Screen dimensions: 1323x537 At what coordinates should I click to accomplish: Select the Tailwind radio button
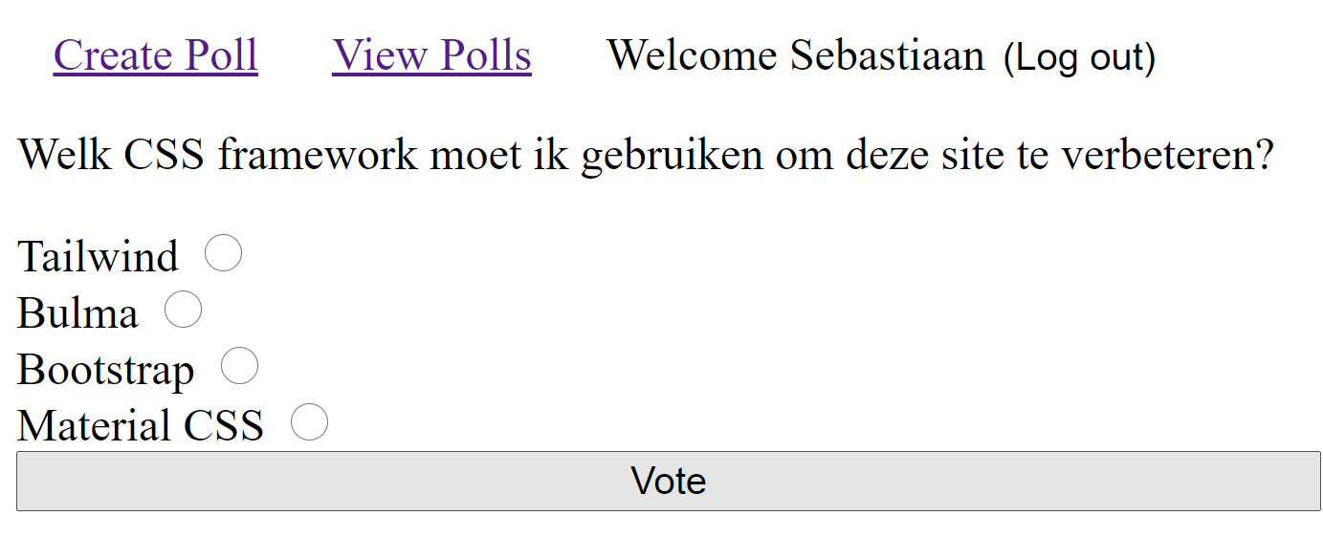[x=223, y=253]
